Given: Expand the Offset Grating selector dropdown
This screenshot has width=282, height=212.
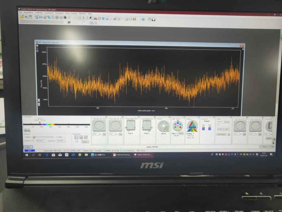Looking at the screenshot, I should pos(227,122).
